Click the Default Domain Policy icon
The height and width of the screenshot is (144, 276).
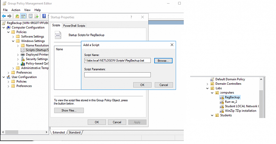212,79
